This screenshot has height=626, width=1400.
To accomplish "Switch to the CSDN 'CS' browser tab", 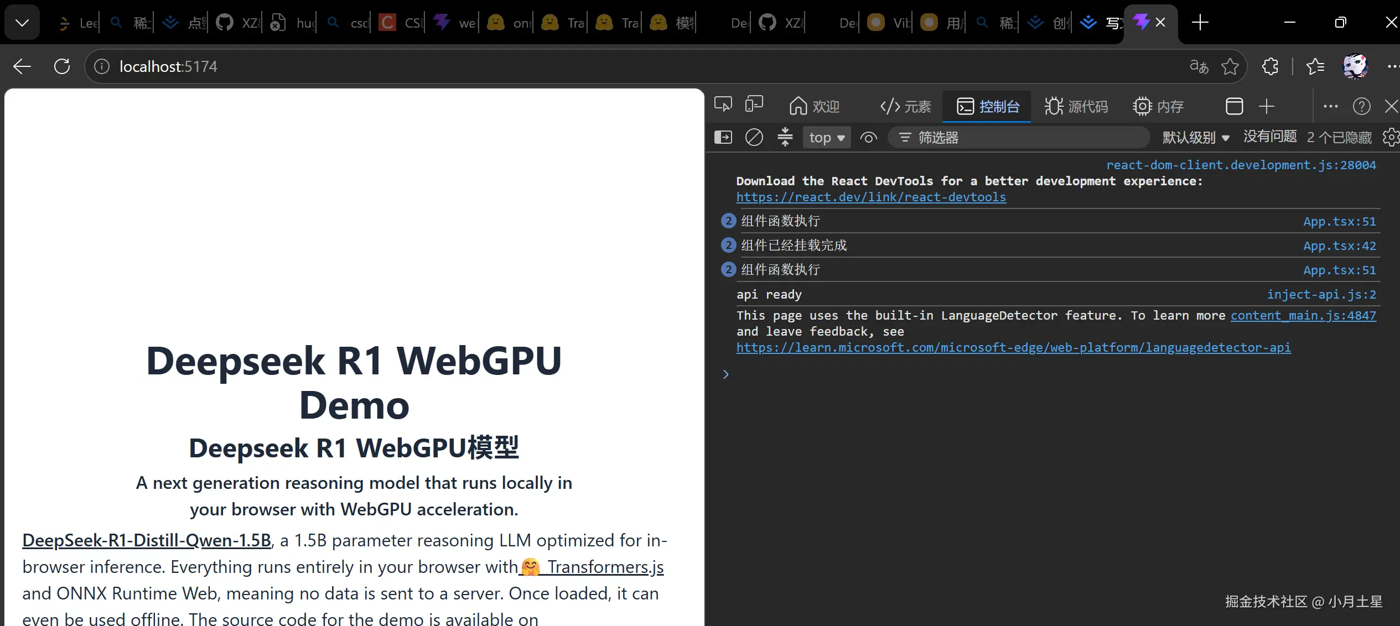I will [402, 23].
